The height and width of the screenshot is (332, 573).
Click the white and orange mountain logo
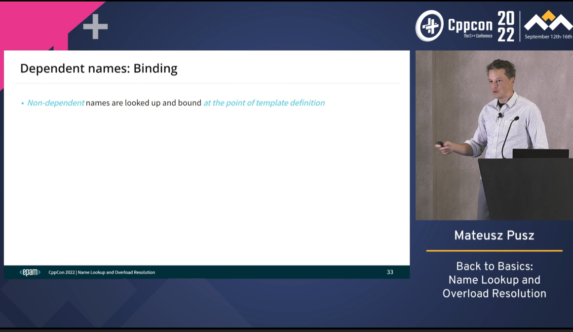[x=547, y=22]
